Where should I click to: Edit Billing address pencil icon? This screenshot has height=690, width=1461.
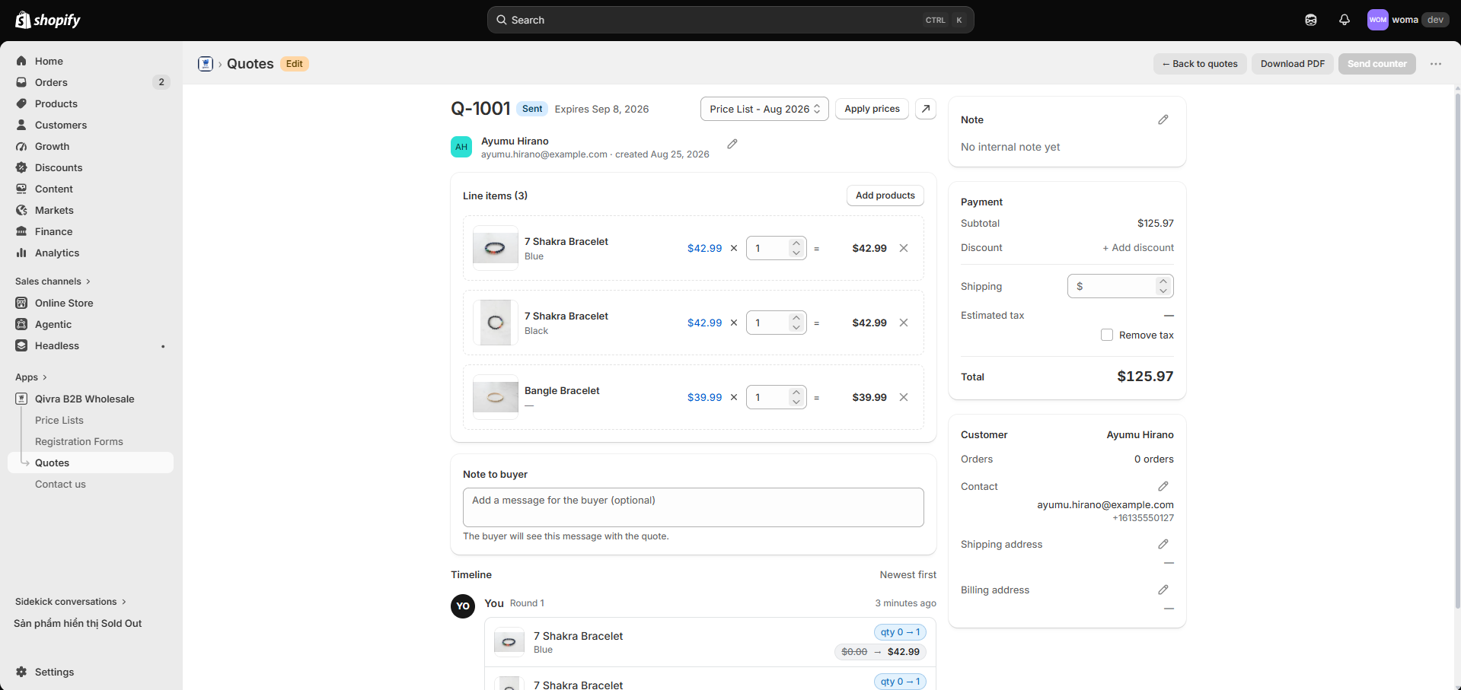(1163, 590)
